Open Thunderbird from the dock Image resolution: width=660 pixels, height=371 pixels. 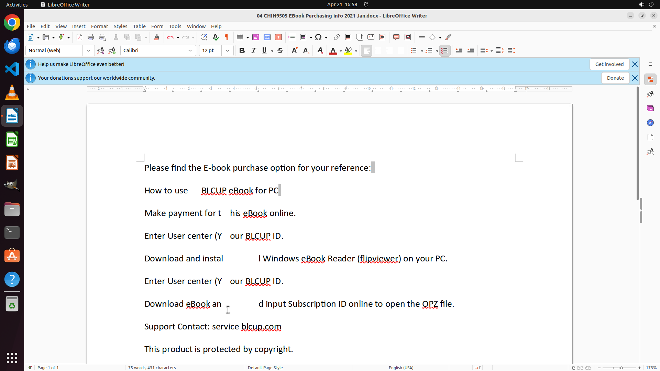12,46
